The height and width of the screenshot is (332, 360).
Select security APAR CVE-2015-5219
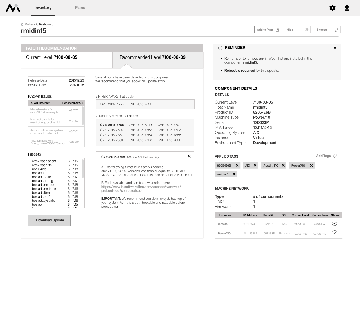pos(140,125)
